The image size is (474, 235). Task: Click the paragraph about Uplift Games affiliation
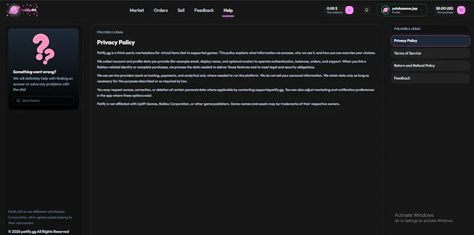218,104
